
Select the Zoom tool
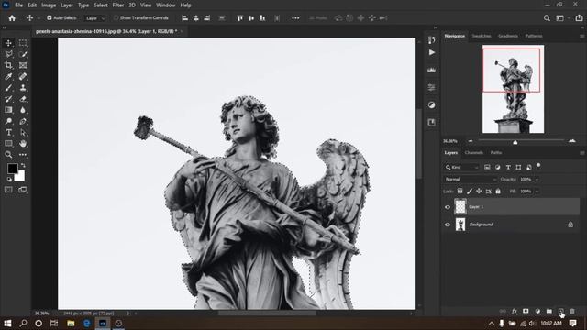8,155
